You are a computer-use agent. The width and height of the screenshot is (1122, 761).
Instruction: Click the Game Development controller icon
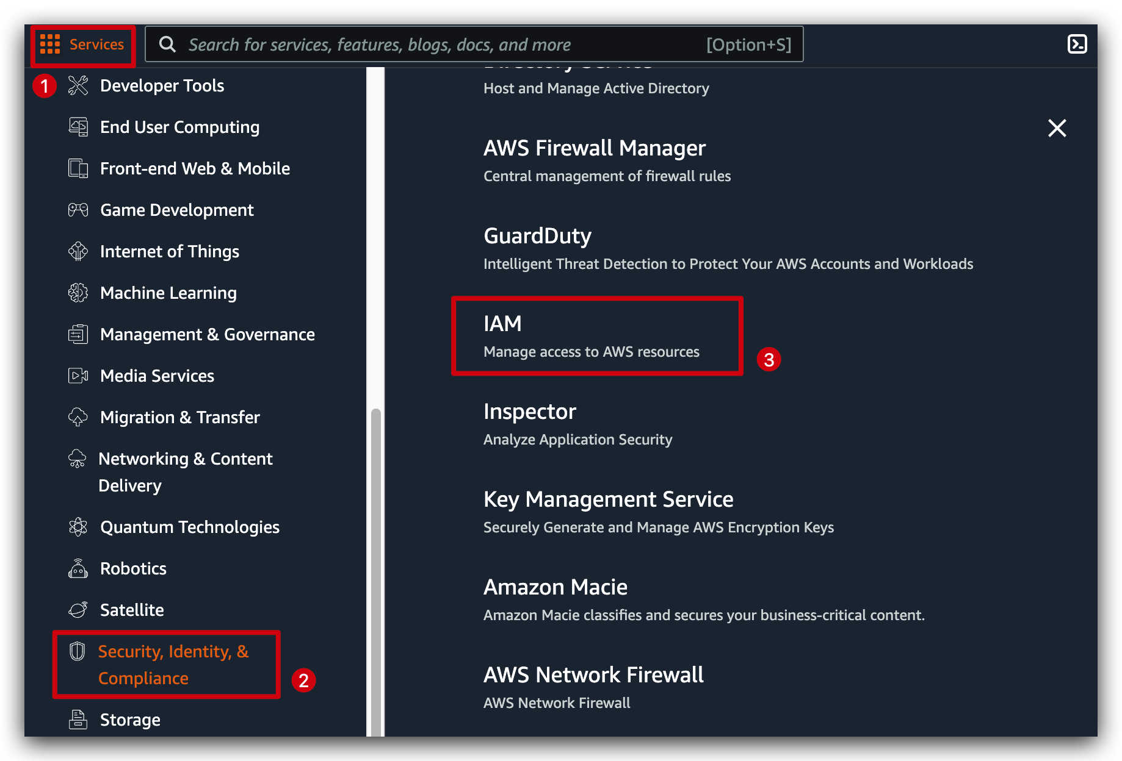tap(78, 210)
